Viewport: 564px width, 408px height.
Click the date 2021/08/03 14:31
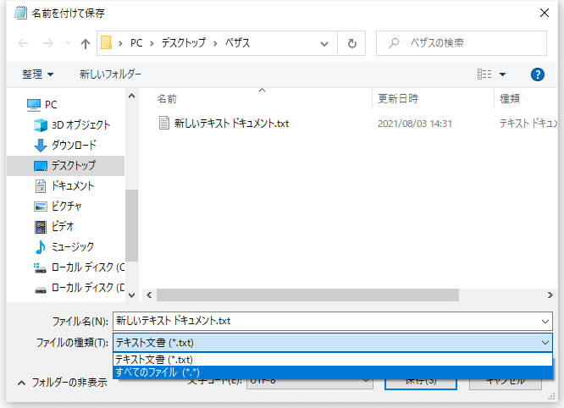point(415,124)
